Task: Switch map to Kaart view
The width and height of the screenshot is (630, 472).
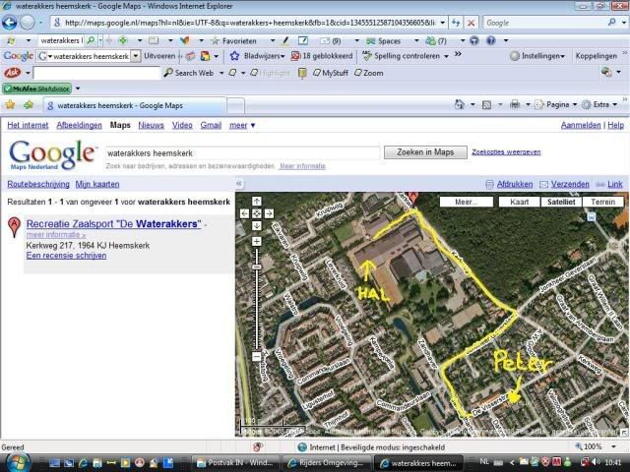Action: click(x=519, y=202)
